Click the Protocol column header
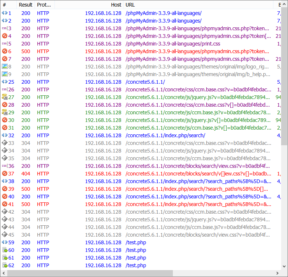 (x=44, y=5)
